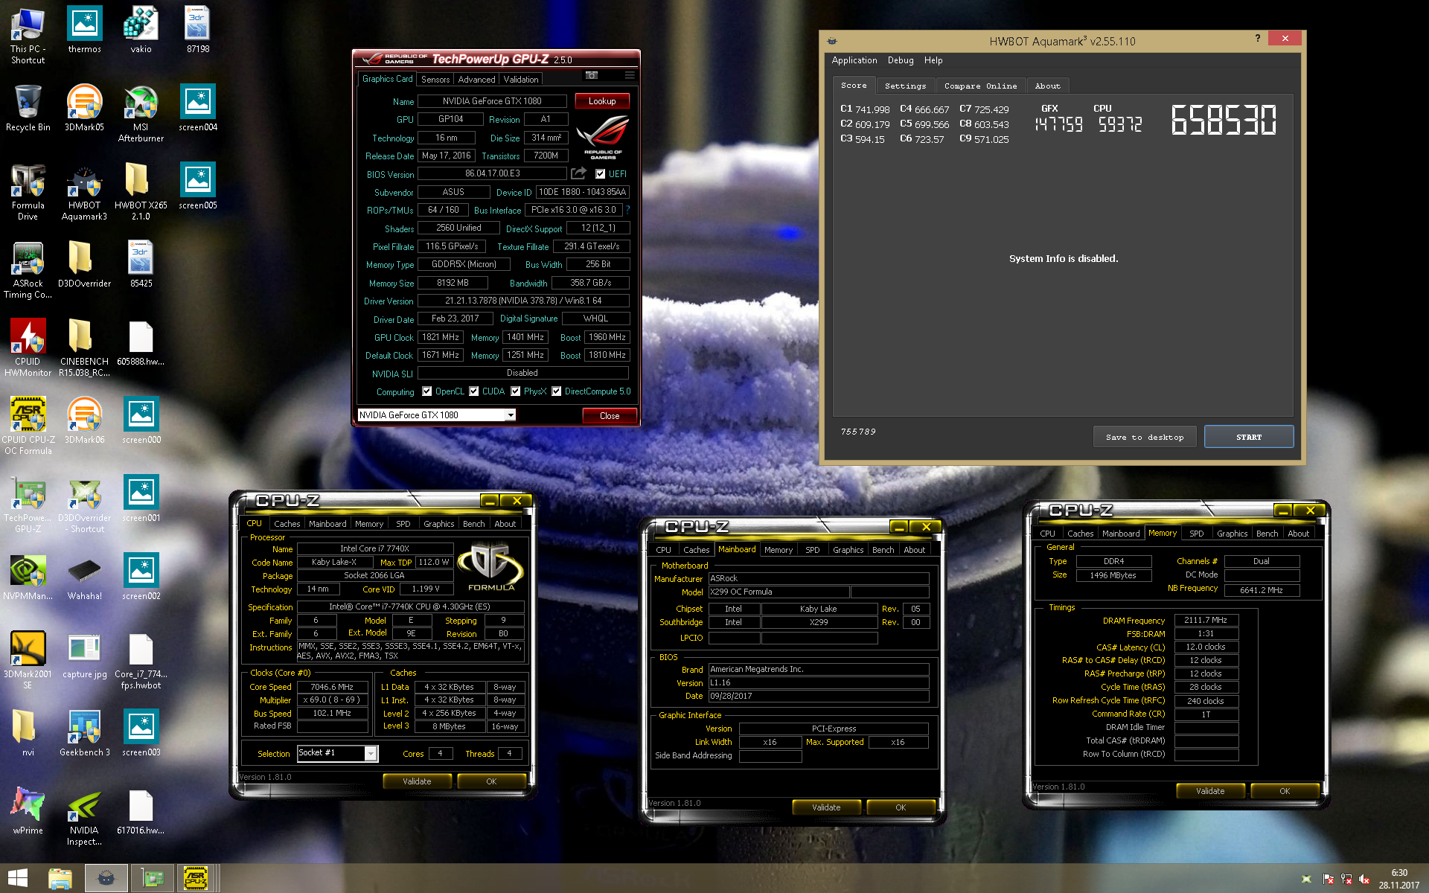The image size is (1429, 893).
Task: Launch wPrime desktop shortcut
Action: tap(28, 811)
